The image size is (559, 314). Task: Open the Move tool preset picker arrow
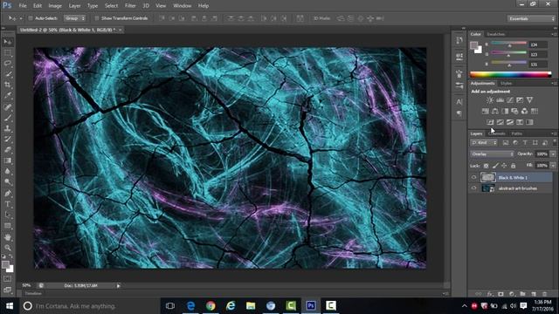[x=21, y=18]
